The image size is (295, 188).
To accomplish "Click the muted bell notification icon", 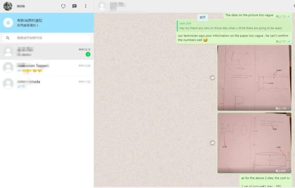I will click(8, 22).
